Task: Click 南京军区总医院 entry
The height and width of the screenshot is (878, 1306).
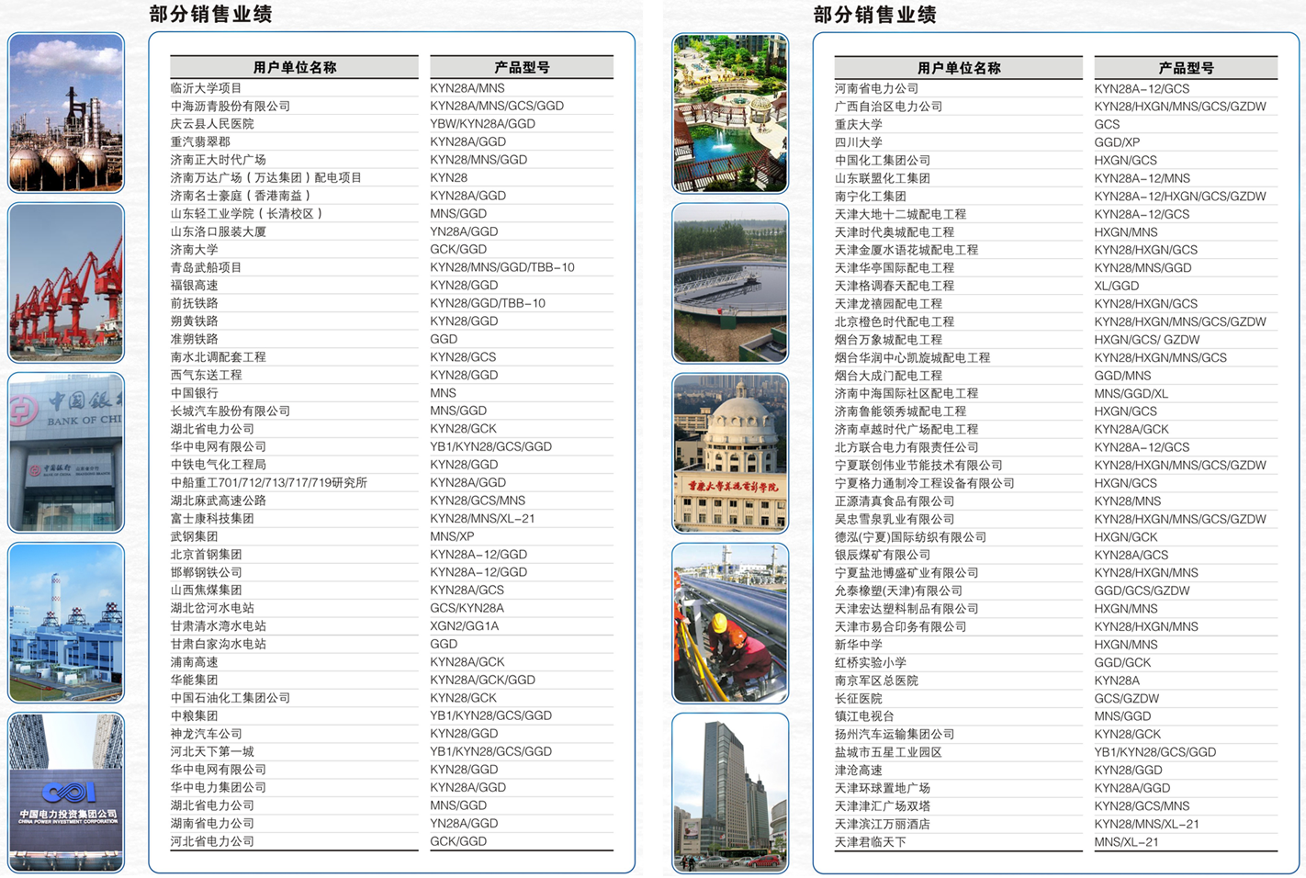Action: coord(877,681)
